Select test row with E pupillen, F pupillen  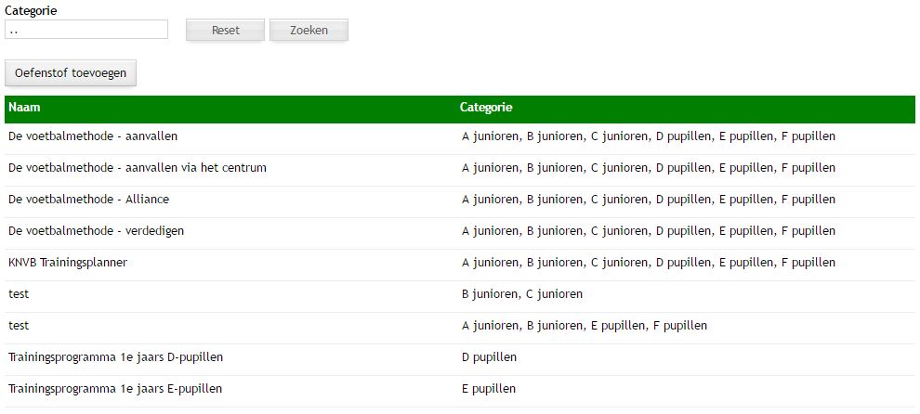(19, 326)
